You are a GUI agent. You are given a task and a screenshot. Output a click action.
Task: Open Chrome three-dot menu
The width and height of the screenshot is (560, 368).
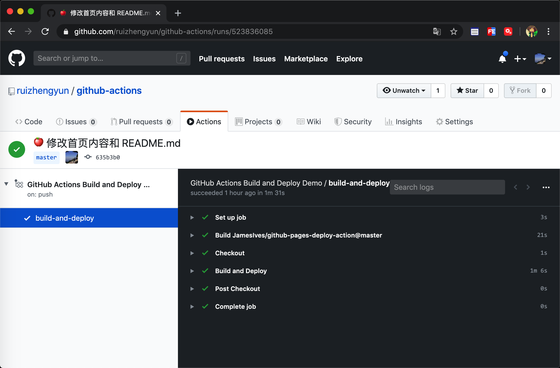click(x=548, y=31)
